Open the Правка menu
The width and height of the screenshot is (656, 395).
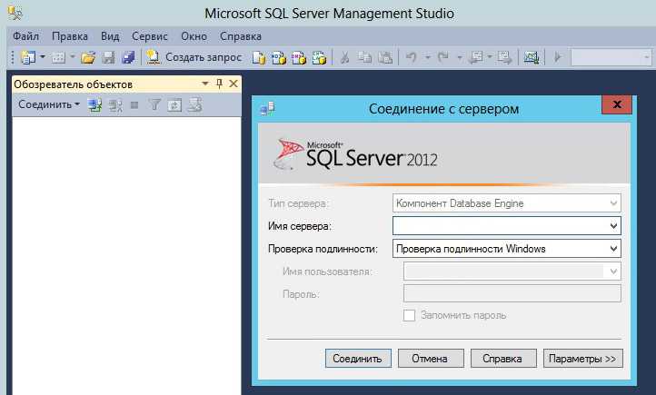click(x=70, y=36)
